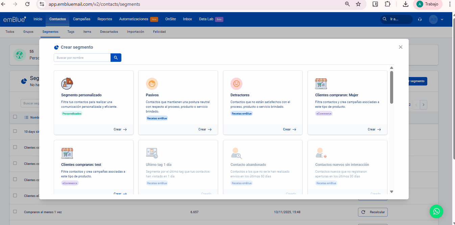Viewport: 455px width, 225px height.
Task: Check the 10 days segment row checkbox
Action: point(15,131)
